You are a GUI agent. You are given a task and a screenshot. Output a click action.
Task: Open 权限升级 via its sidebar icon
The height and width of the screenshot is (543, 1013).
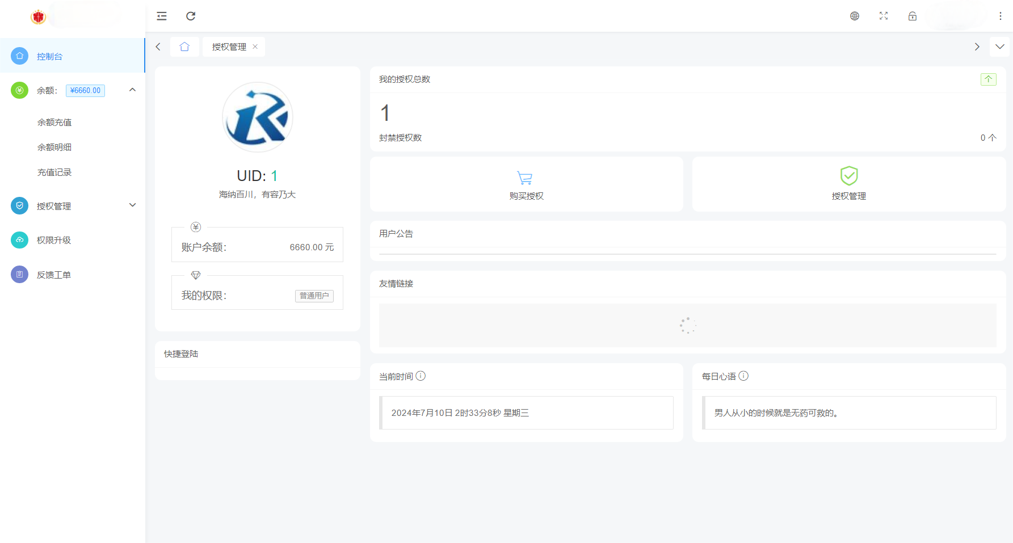(19, 239)
